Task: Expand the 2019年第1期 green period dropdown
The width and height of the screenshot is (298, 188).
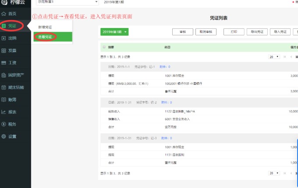Action: point(114,32)
